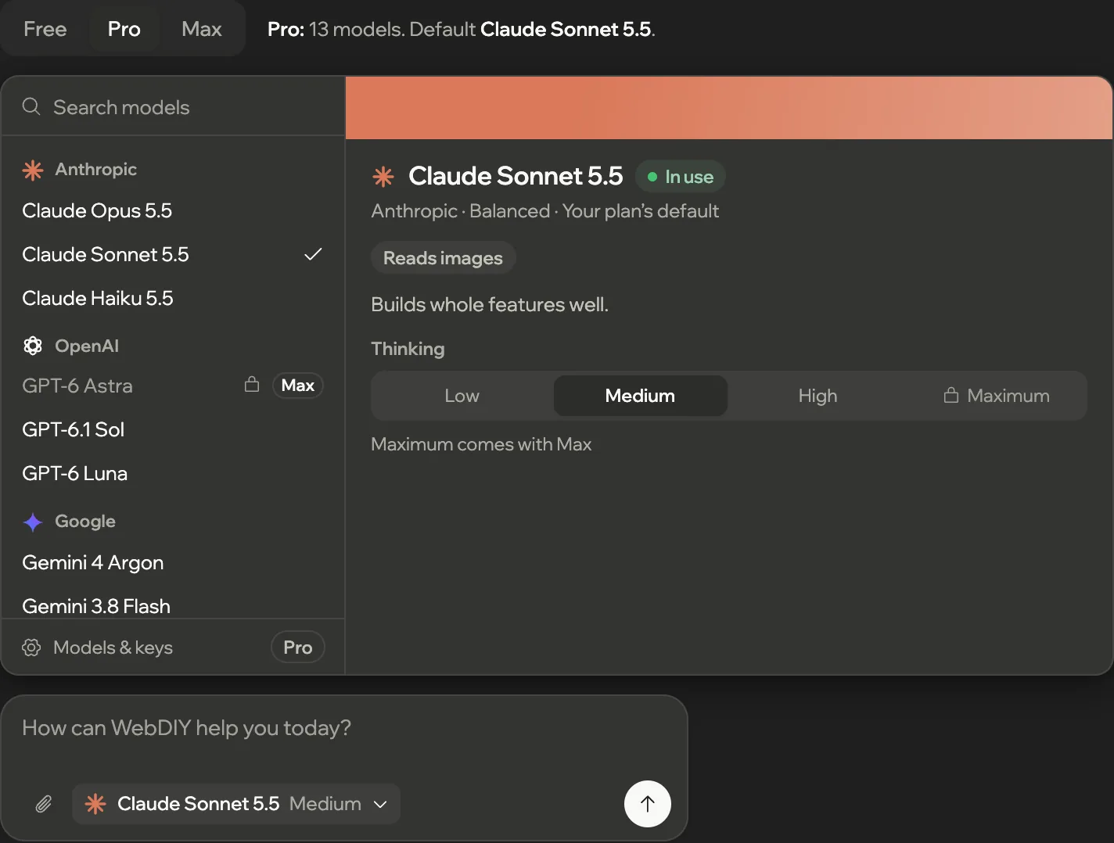Click the OpenAI logo icon in sidebar
Image resolution: width=1114 pixels, height=843 pixels.
tap(33, 346)
